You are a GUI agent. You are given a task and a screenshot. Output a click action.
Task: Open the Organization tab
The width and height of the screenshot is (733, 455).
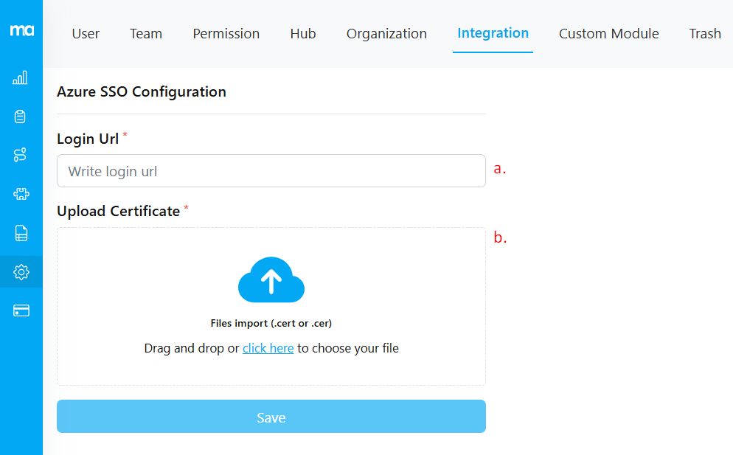click(x=386, y=33)
